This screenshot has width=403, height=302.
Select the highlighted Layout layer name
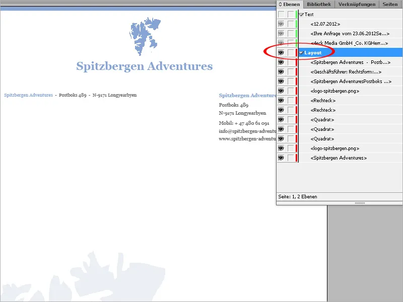pyautogui.click(x=313, y=53)
